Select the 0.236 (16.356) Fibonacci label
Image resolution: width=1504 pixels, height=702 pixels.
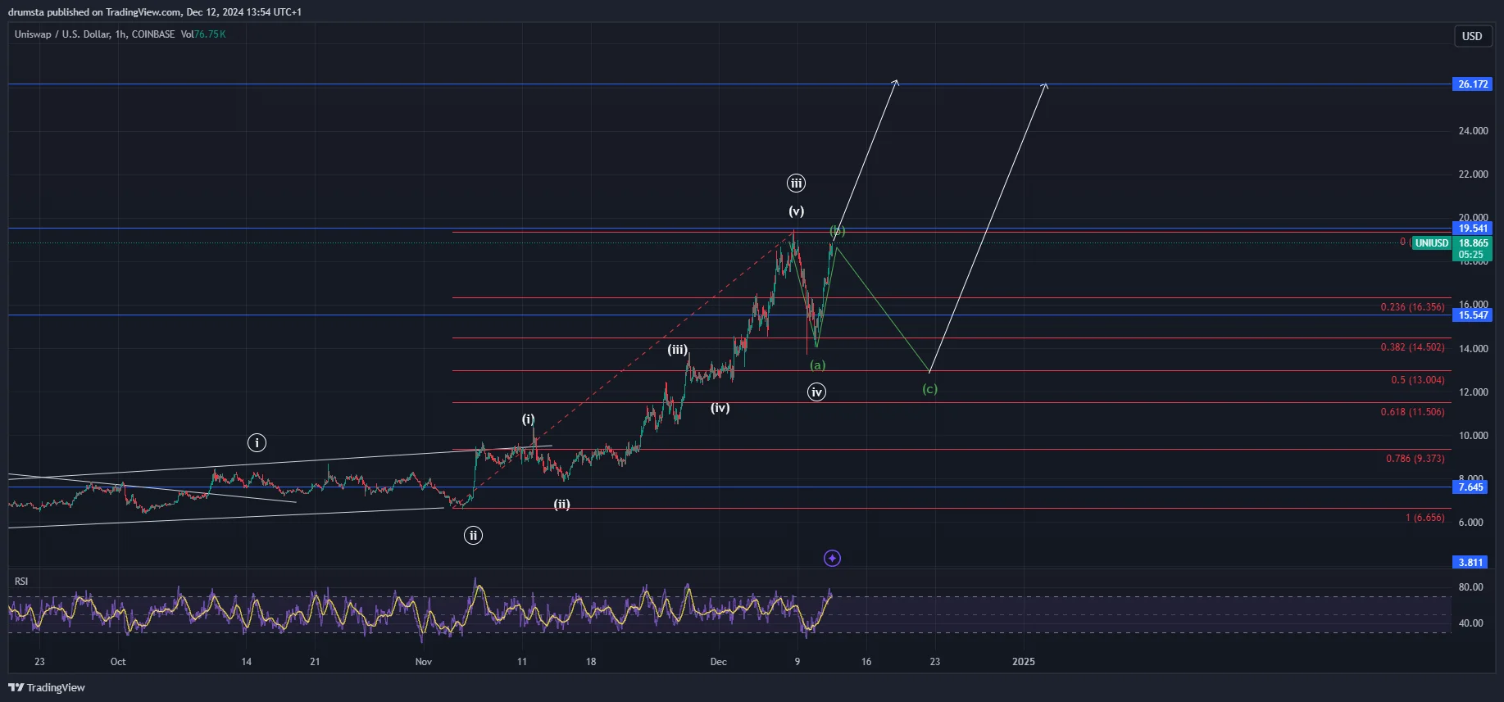[x=1412, y=307]
